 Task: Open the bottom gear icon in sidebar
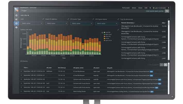[16, 27]
